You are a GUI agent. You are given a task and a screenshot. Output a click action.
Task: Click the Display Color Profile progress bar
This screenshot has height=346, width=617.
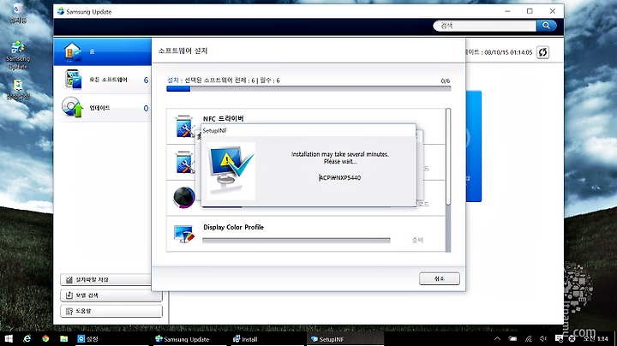[297, 241]
